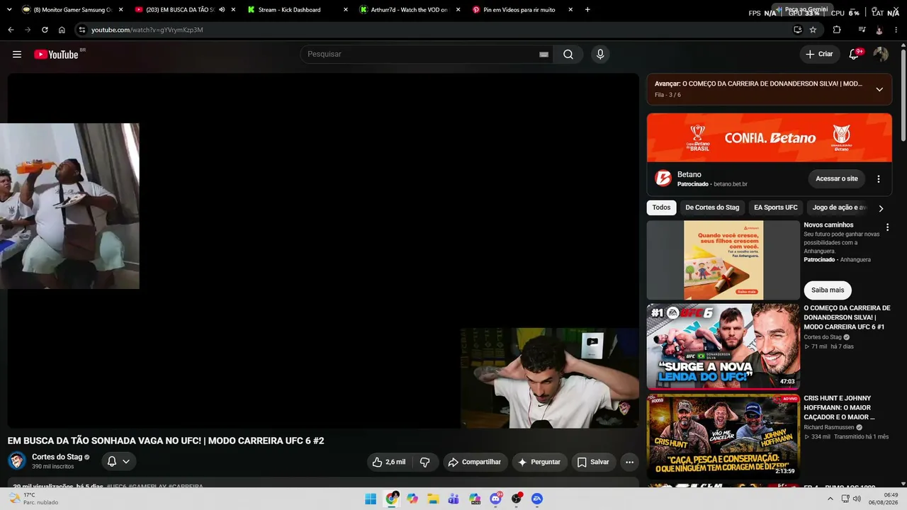Select the De Cortes do Stag chip
The image size is (907, 510).
712,208
